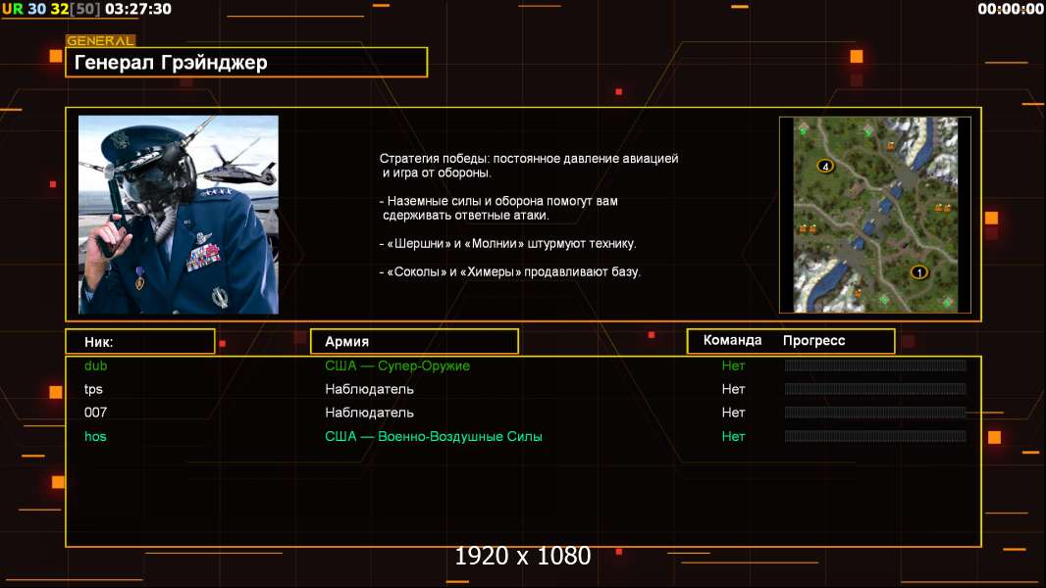Click the '«Соколы» и «Химеры»' tip line
Viewport: 1046px width, 588px height.
(509, 271)
